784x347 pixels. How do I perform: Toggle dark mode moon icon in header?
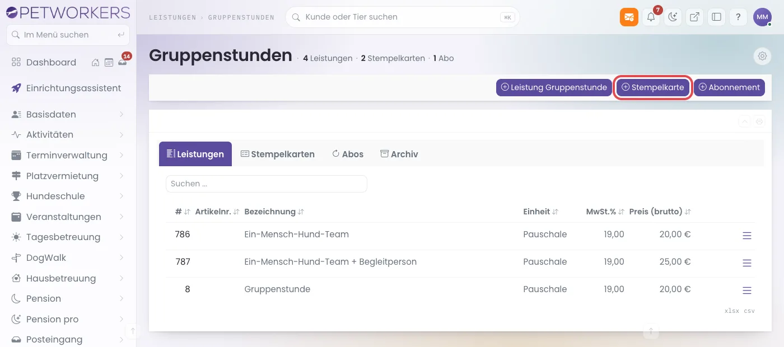tap(673, 17)
